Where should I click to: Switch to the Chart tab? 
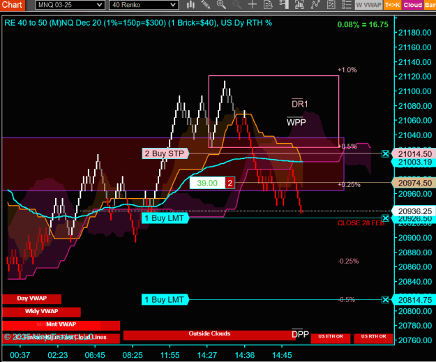coord(13,5)
